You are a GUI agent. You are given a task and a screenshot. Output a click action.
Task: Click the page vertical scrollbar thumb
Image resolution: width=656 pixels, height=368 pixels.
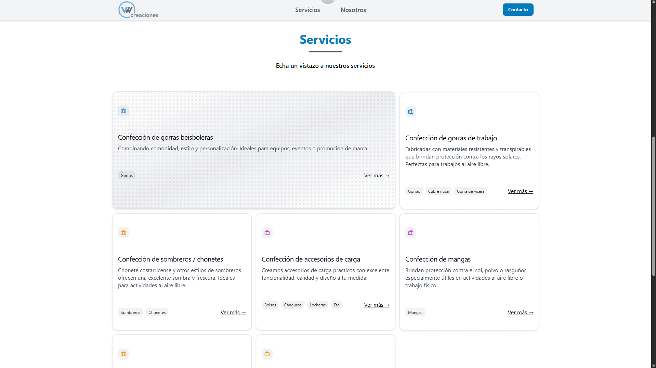coord(654,205)
